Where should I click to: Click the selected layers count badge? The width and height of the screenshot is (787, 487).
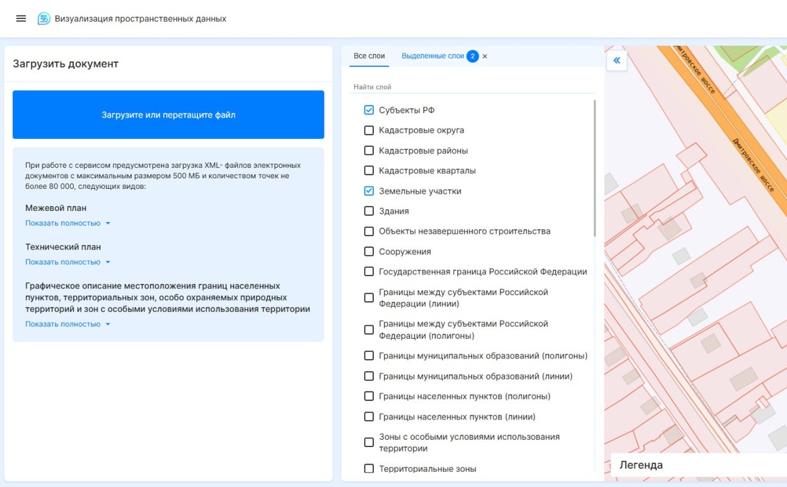pos(472,56)
